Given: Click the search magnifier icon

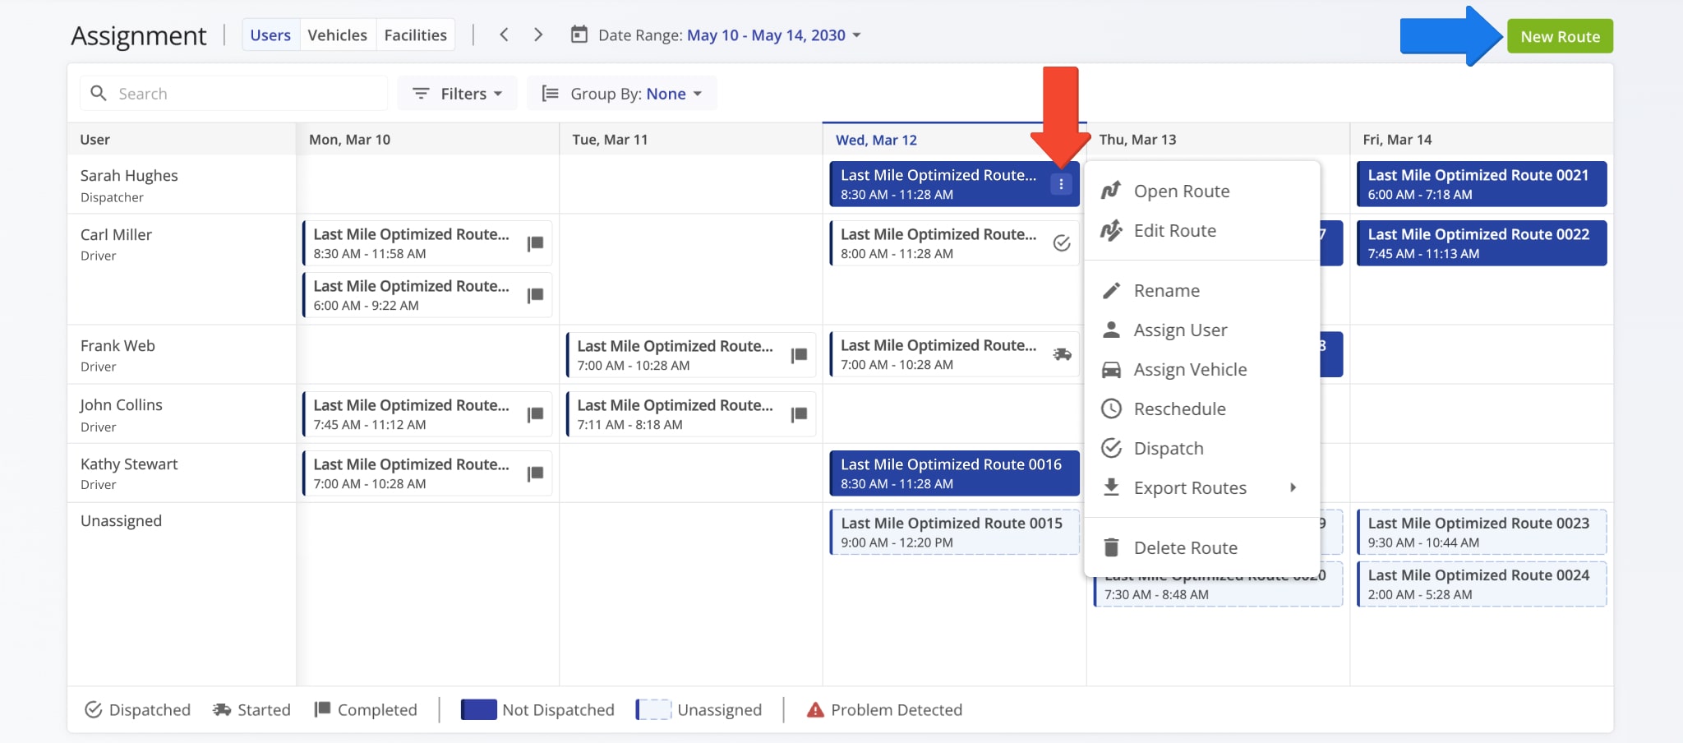Looking at the screenshot, I should tap(99, 93).
